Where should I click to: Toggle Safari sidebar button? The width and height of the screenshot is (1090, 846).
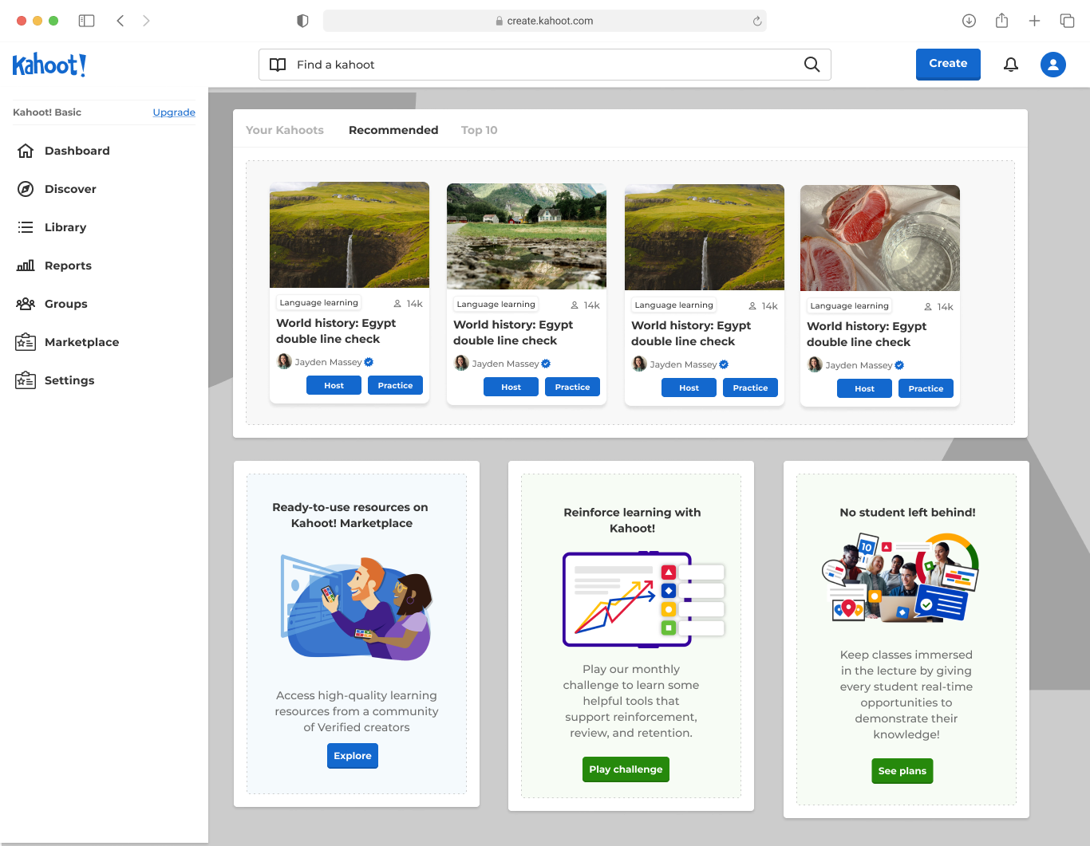pyautogui.click(x=86, y=21)
